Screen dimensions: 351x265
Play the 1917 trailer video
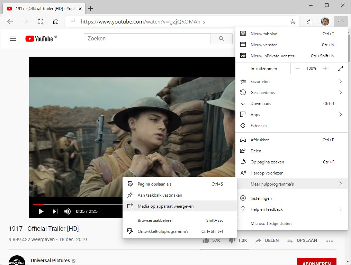pos(41,211)
